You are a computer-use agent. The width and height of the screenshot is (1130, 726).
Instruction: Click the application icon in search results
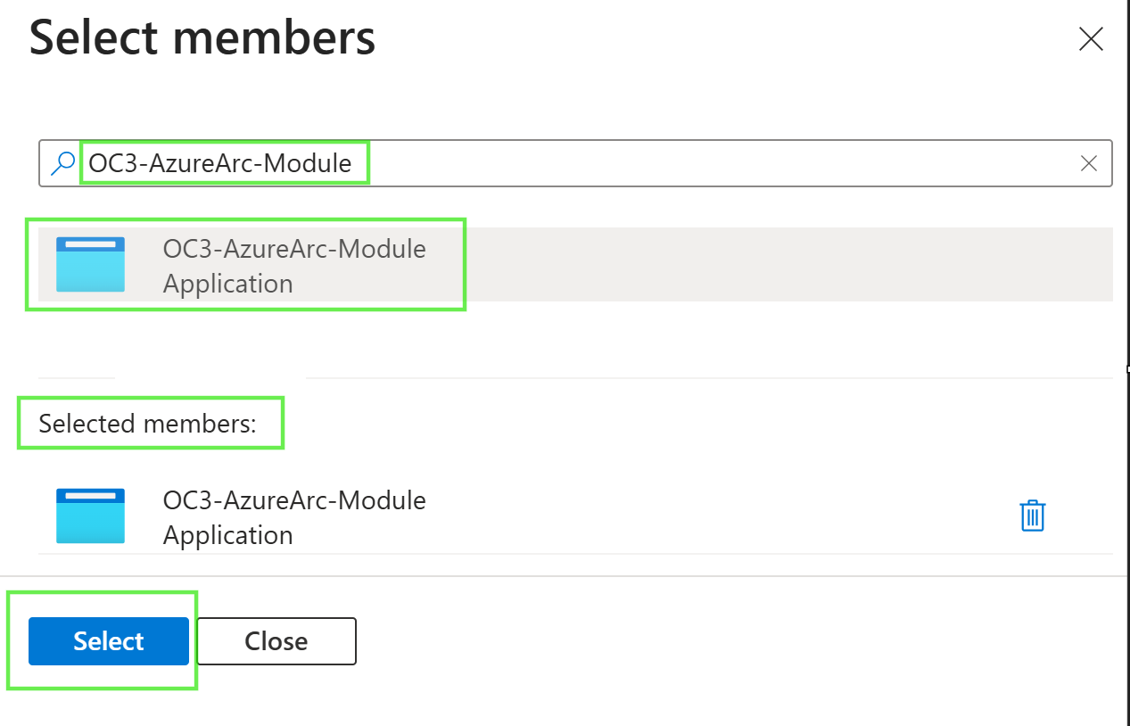coord(90,264)
